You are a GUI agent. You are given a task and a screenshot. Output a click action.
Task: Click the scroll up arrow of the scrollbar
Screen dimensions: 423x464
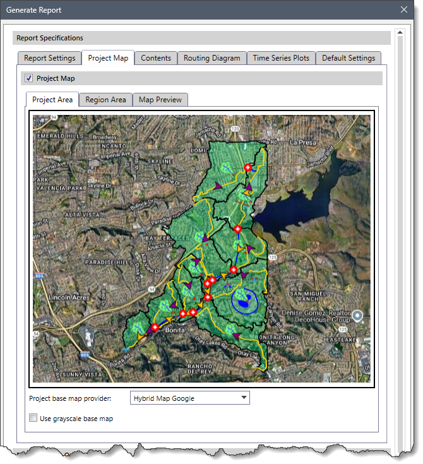tap(399, 33)
